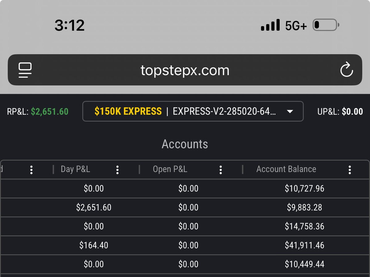Tap the cellular signal bars icon
The image size is (370, 277).
pos(270,25)
